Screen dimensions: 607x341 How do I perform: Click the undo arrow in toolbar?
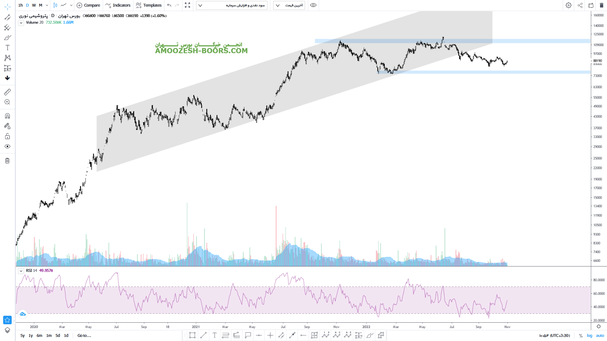(x=169, y=5)
